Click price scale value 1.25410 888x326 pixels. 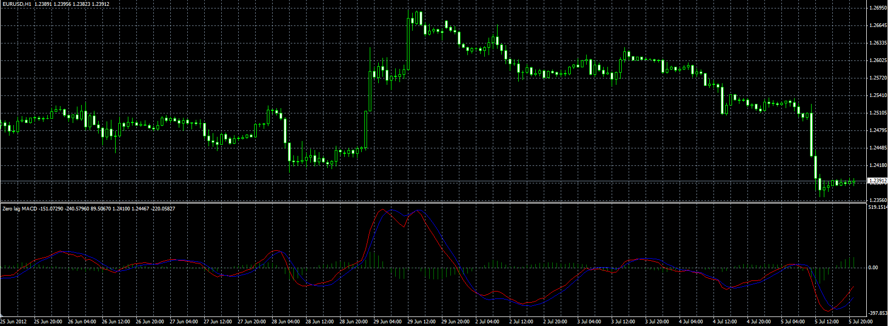pos(877,95)
